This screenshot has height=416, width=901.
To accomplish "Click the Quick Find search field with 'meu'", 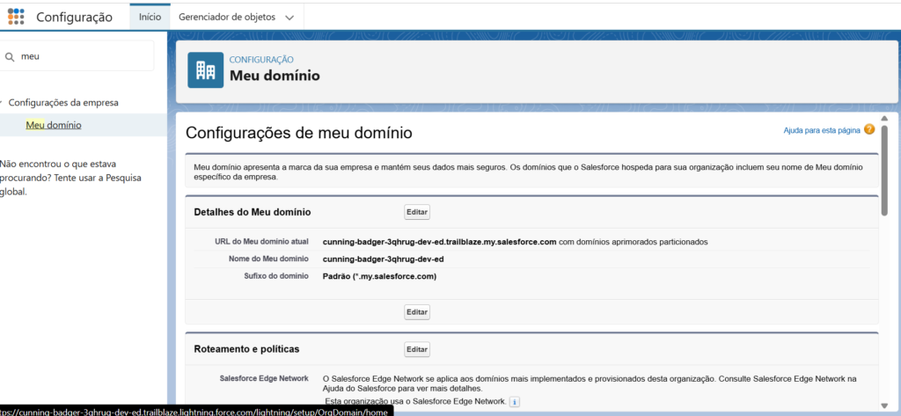I will pos(77,55).
